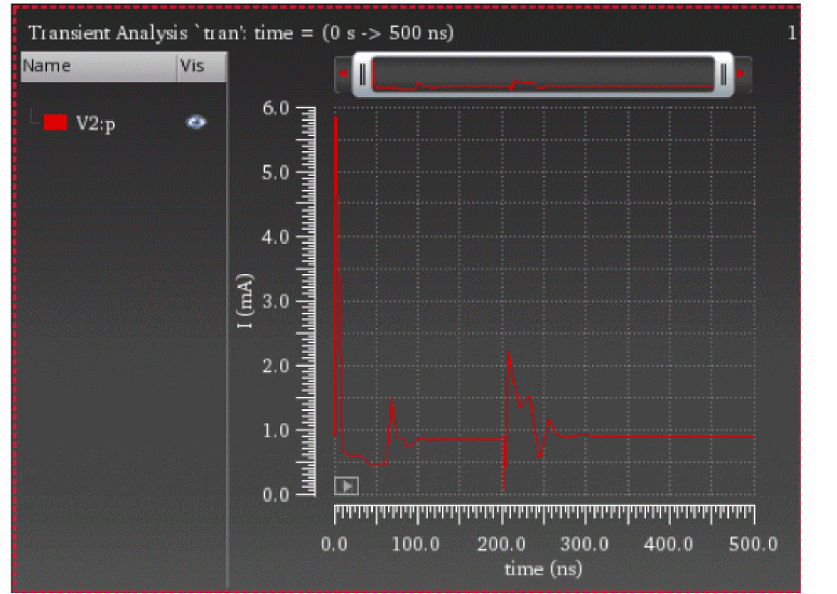837x594 pixels.
Task: Toggle visibility eye for V2:p trace
Action: click(x=196, y=122)
